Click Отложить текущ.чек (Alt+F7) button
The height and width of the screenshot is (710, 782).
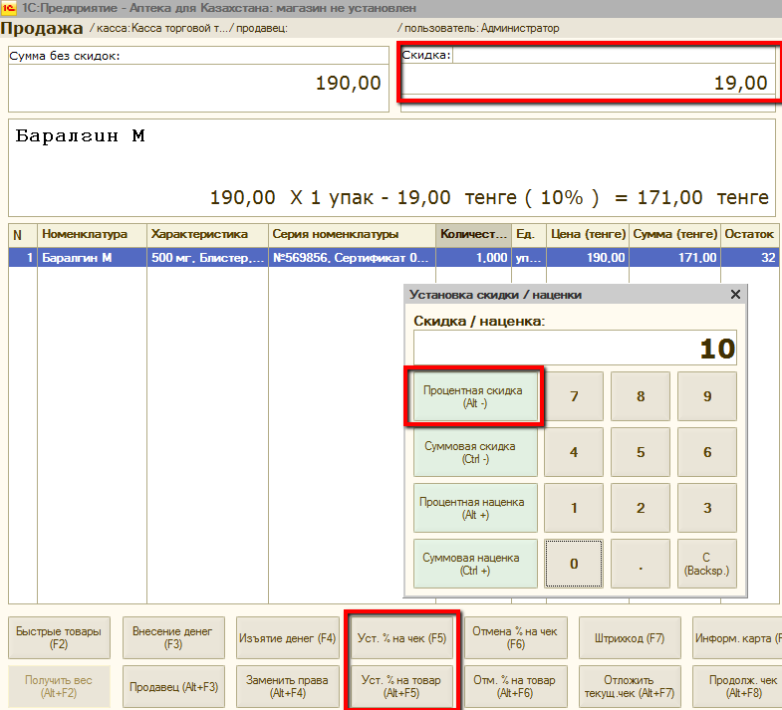pyautogui.click(x=629, y=686)
